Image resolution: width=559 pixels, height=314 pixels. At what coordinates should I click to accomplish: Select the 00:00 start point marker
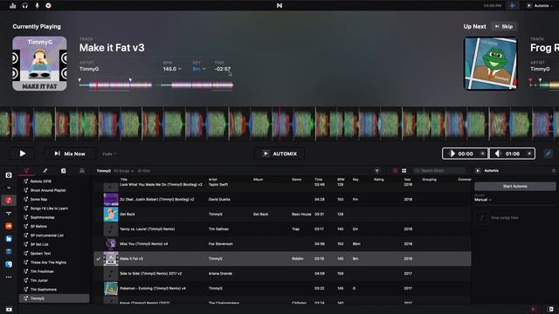461,154
